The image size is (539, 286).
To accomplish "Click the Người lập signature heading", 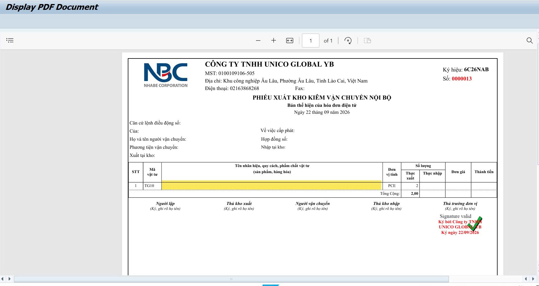I will point(165,203).
